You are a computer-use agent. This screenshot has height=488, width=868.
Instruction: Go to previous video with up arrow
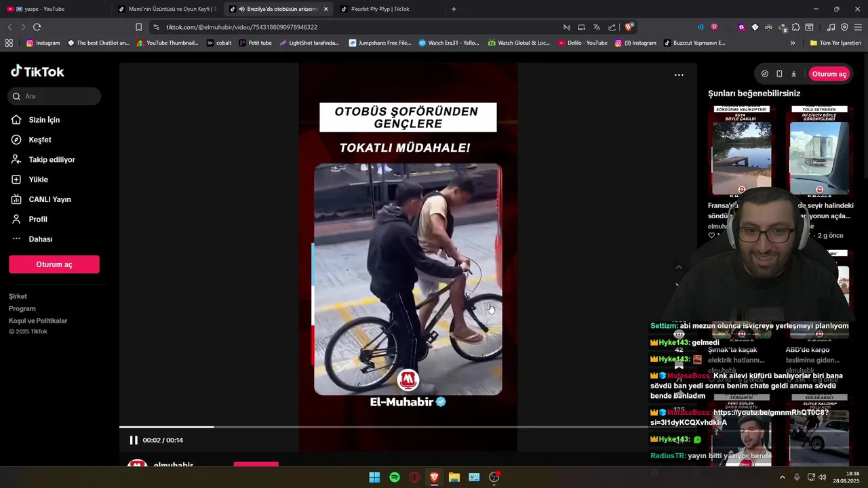pyautogui.click(x=679, y=267)
